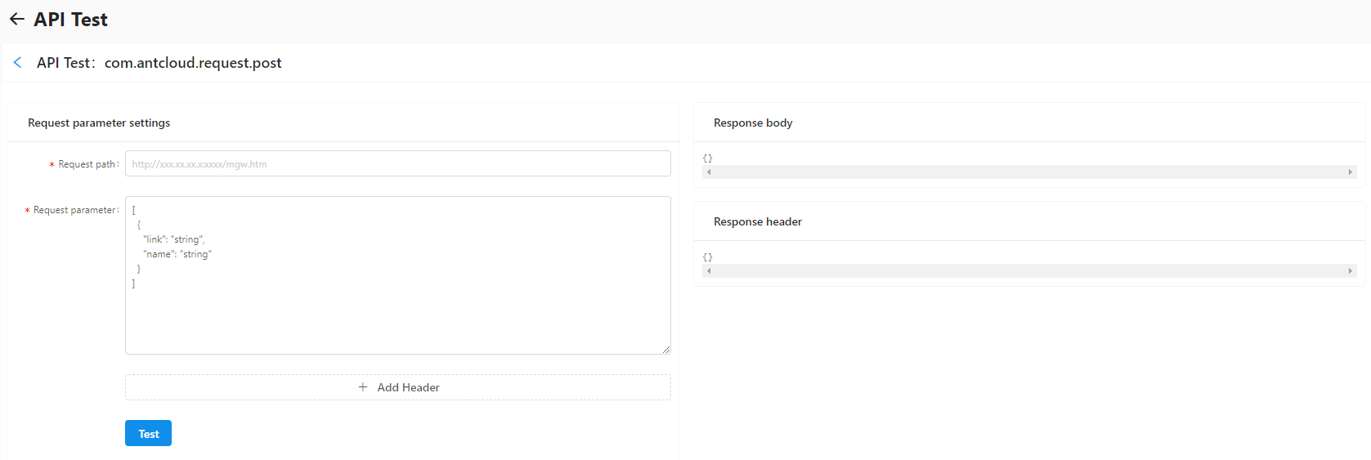Click the Request parameter settings heading
Screen dimensions: 1371x460
99,123
